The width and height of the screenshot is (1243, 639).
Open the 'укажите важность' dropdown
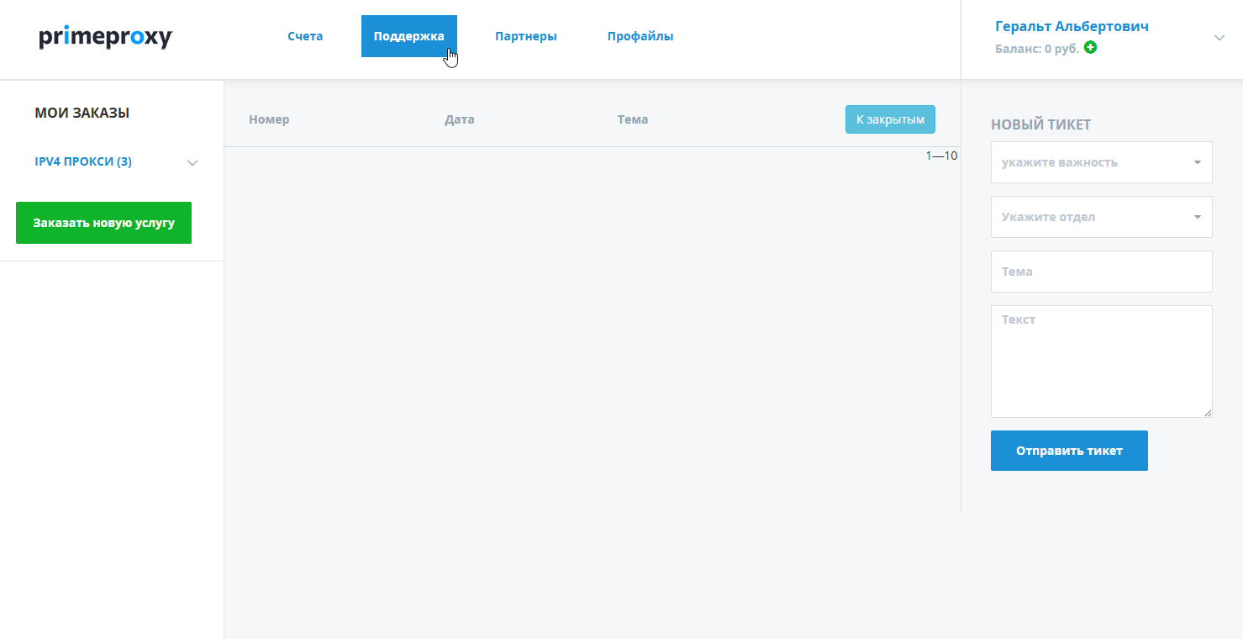pyautogui.click(x=1102, y=162)
